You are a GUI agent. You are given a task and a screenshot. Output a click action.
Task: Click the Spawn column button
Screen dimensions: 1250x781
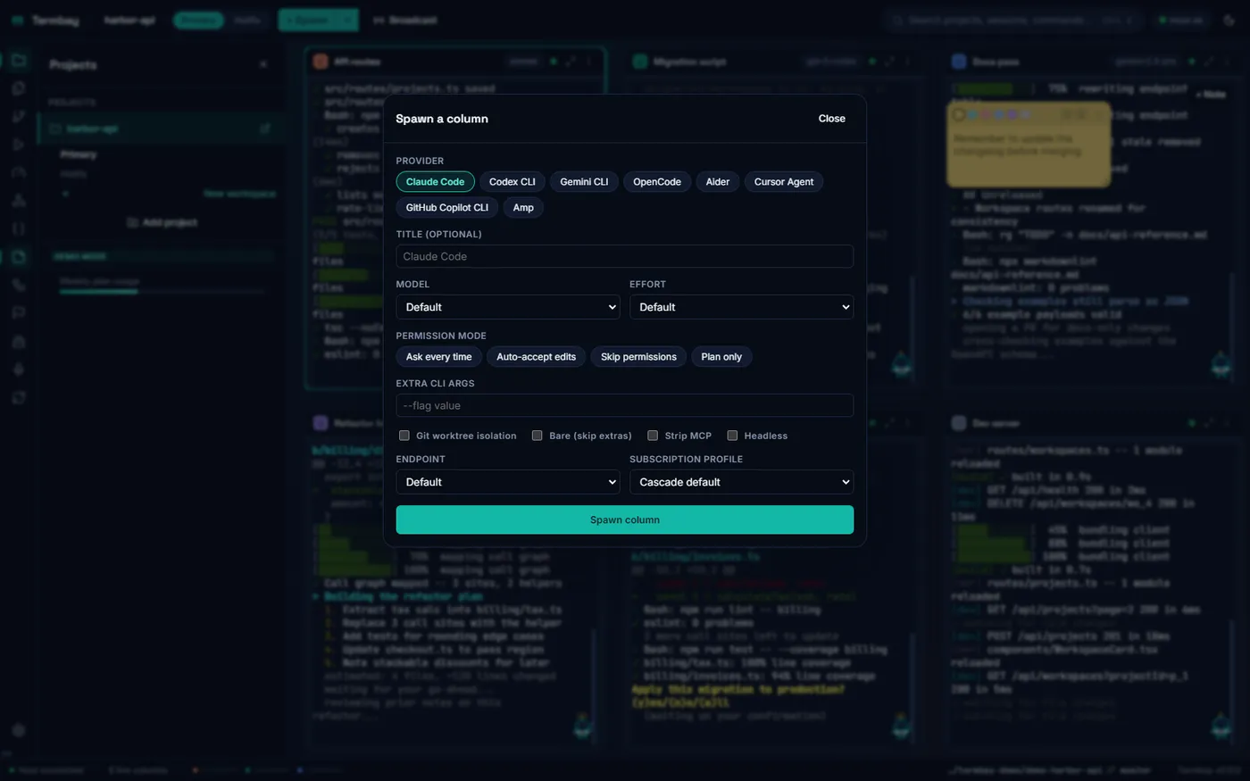(624, 519)
